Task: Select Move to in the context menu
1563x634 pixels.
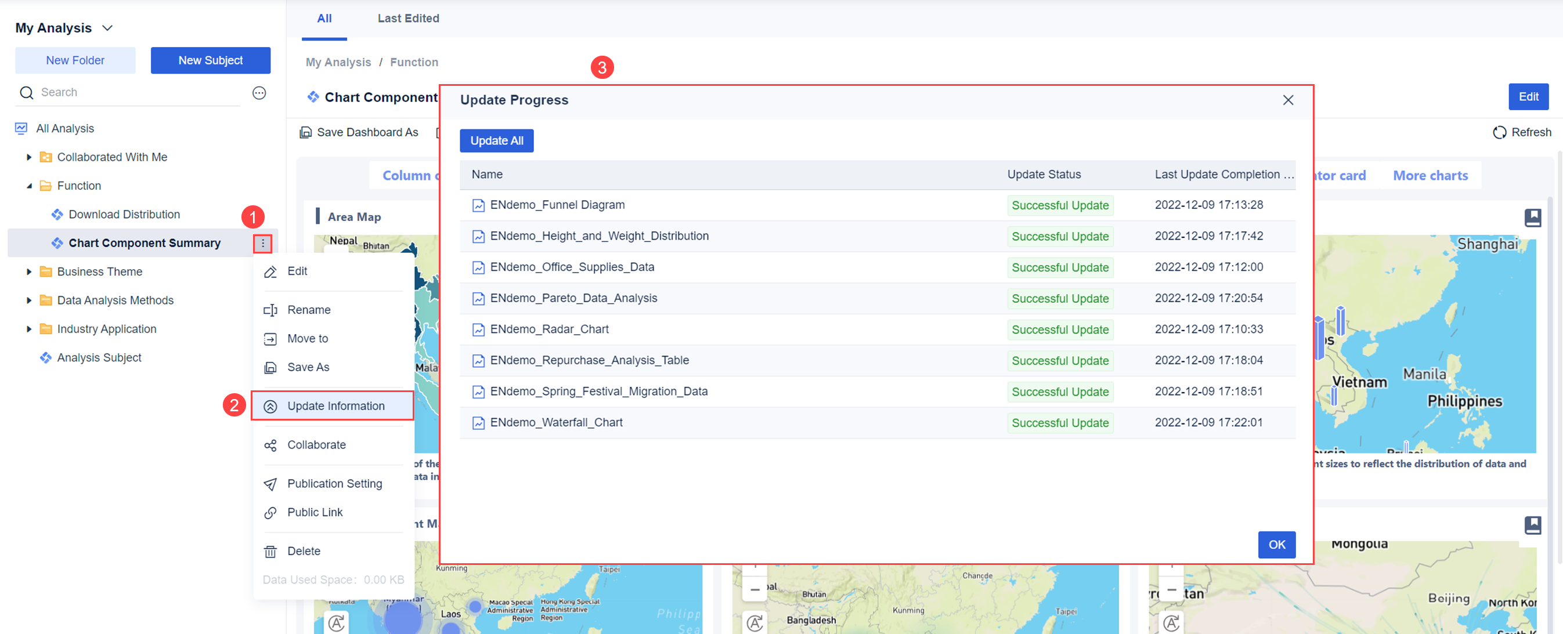Action: pyautogui.click(x=306, y=338)
